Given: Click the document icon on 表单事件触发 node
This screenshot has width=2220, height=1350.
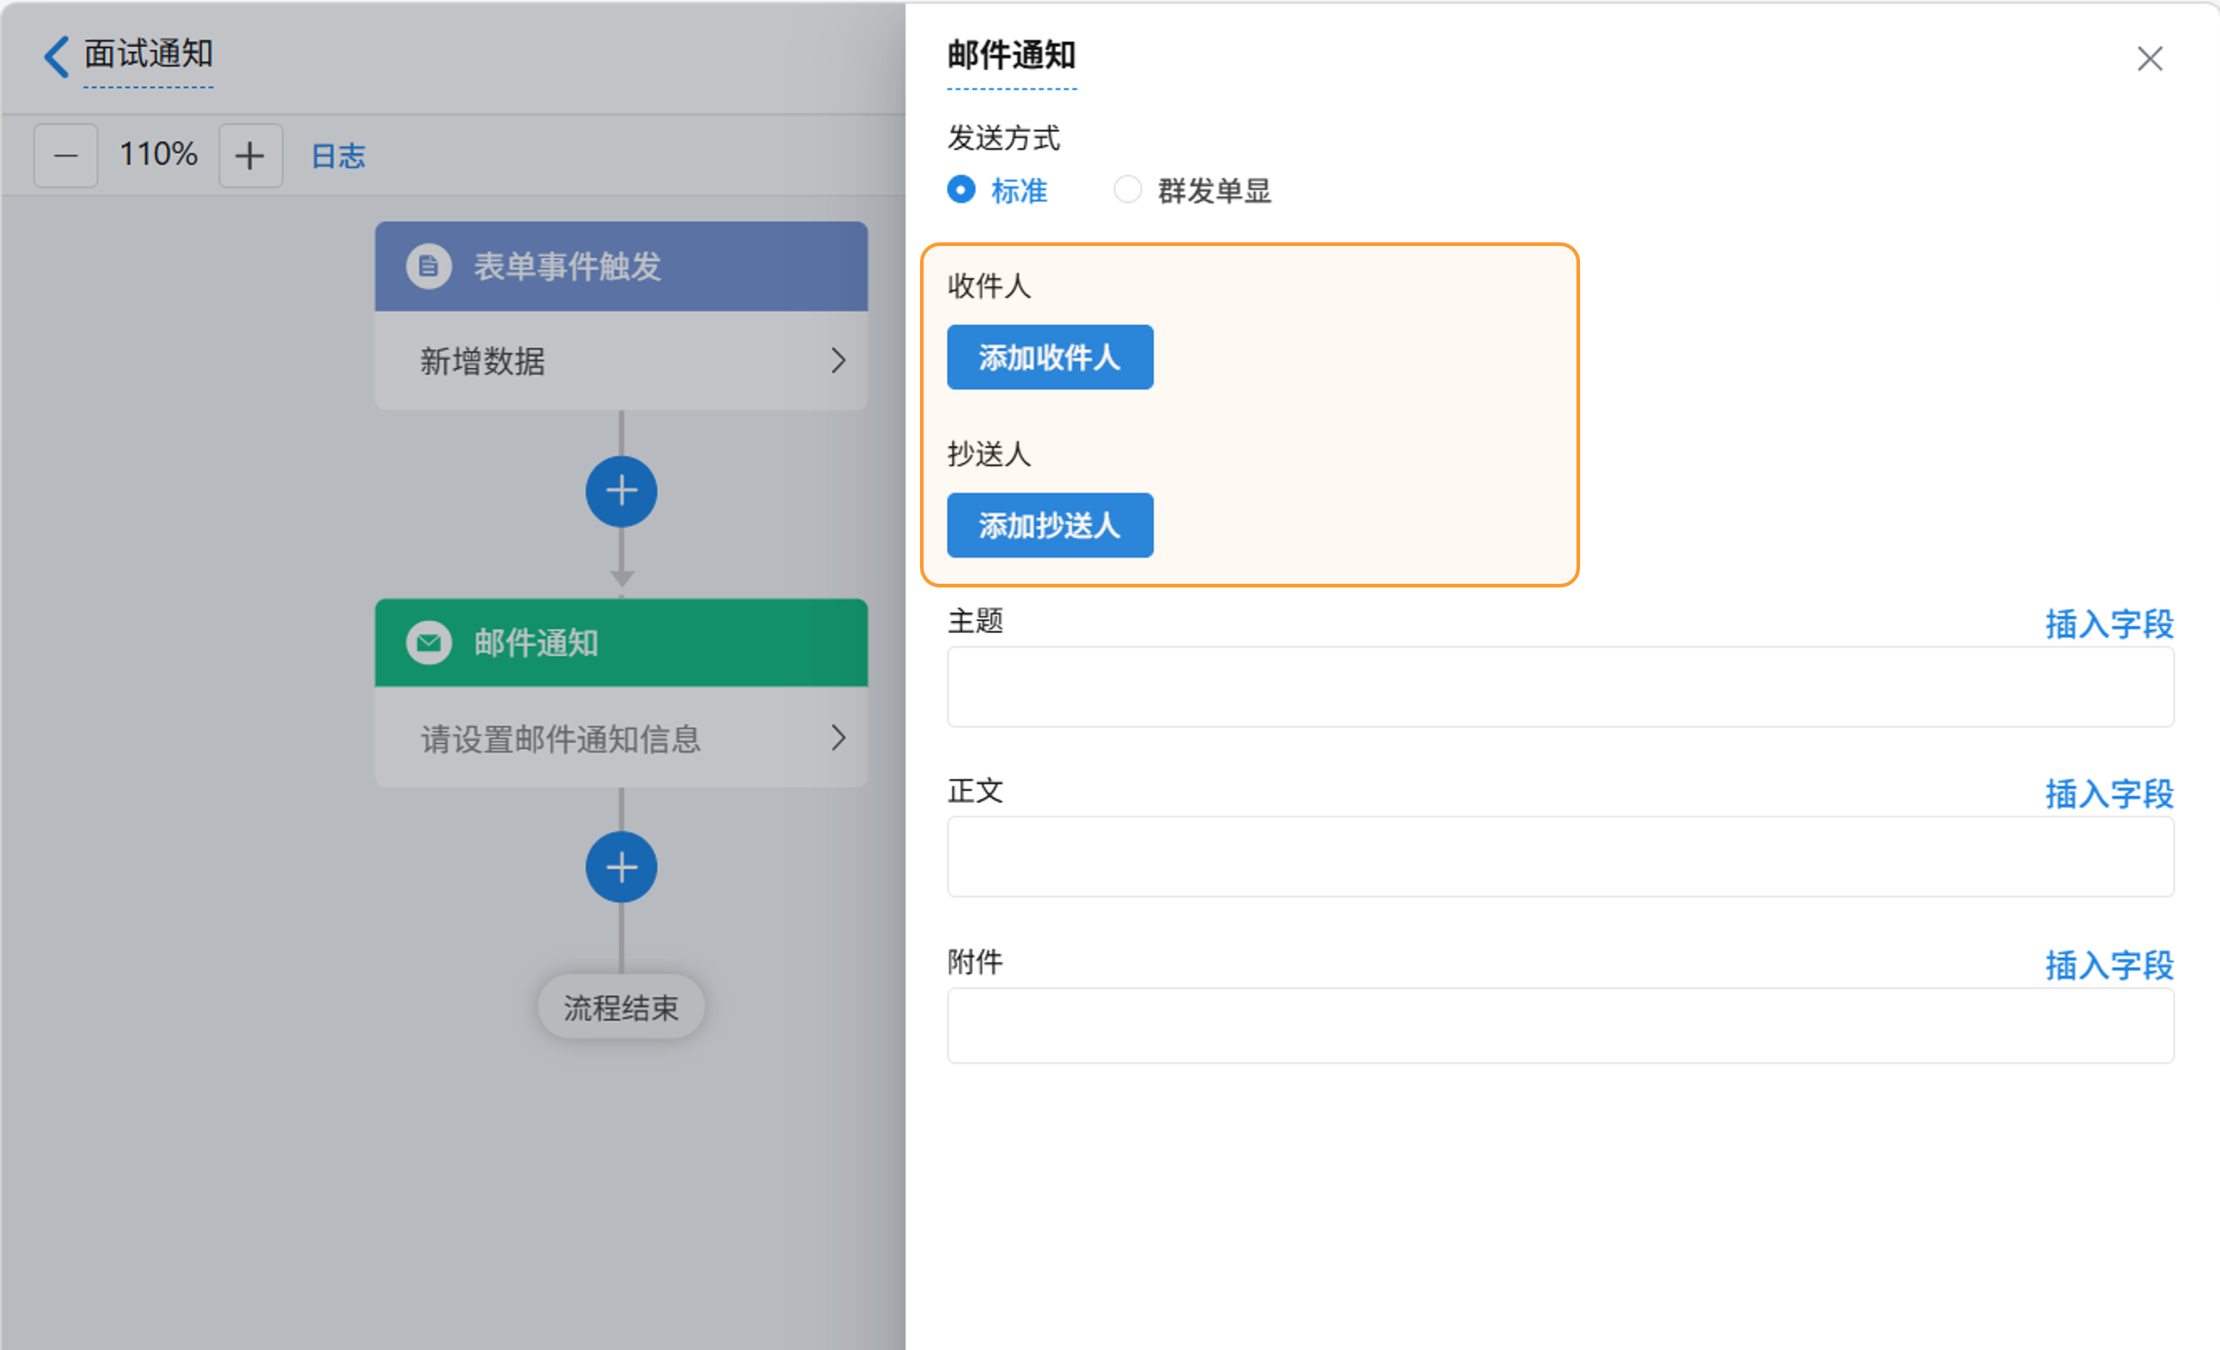Looking at the screenshot, I should 429,266.
